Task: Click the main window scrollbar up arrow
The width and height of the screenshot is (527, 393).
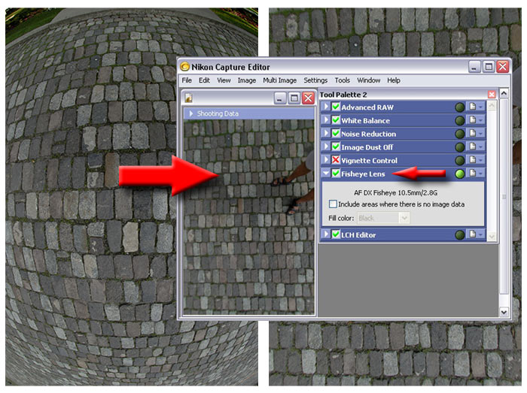Action: pos(504,93)
